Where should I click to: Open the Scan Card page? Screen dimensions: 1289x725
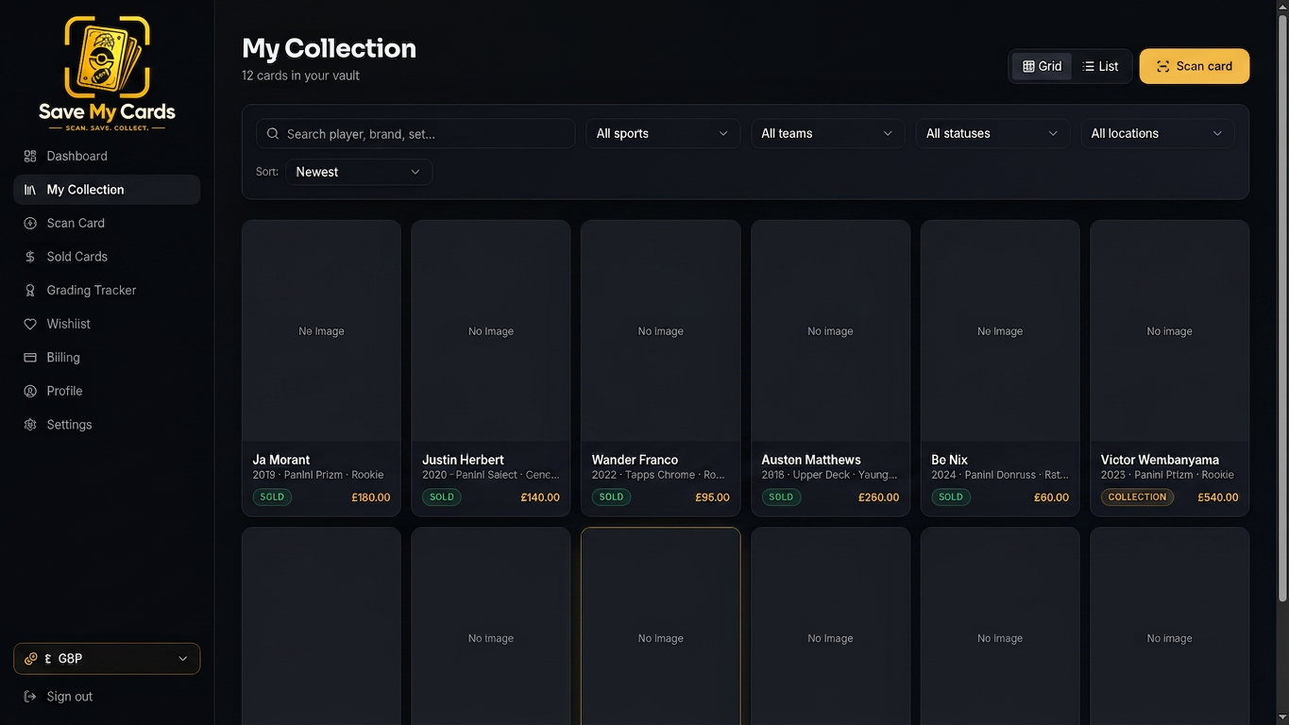point(107,223)
